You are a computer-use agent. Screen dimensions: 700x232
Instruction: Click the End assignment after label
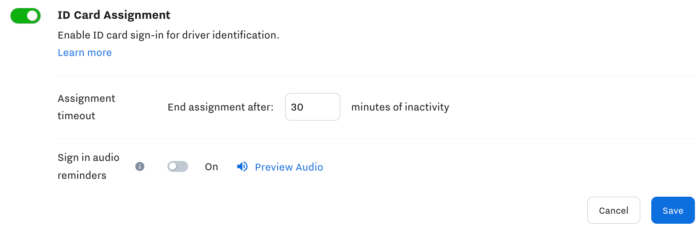tap(220, 107)
